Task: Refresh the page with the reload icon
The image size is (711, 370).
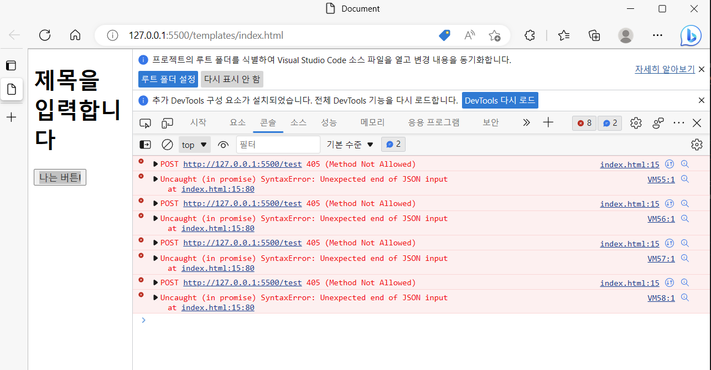Action: 45,35
